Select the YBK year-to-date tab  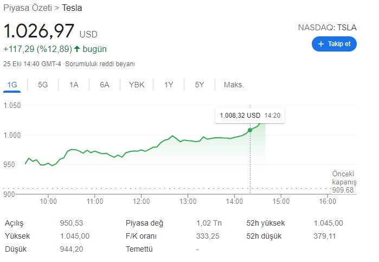(137, 85)
